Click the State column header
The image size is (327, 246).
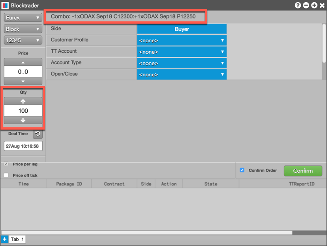click(211, 184)
